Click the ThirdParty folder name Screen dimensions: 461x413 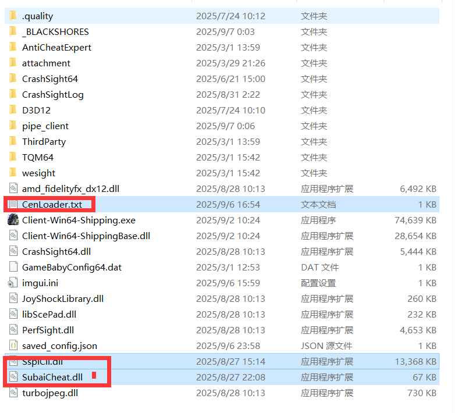click(44, 141)
